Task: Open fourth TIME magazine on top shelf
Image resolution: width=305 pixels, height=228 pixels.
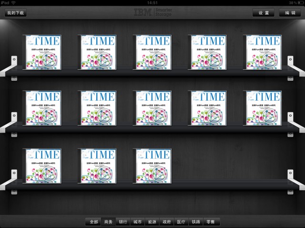Action: tap(207, 52)
